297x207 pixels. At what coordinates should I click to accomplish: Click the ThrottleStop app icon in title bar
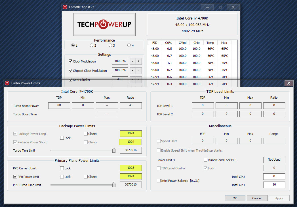tap(65, 7)
